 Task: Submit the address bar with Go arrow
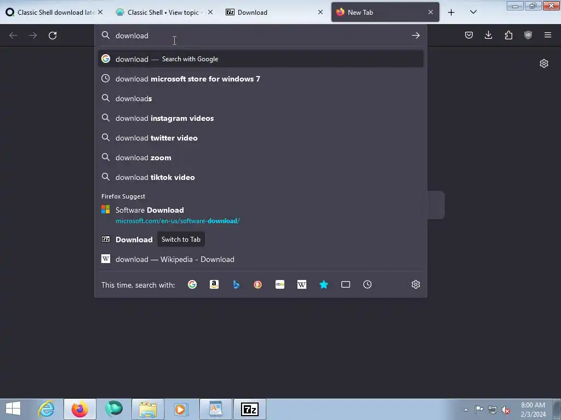pyautogui.click(x=415, y=36)
